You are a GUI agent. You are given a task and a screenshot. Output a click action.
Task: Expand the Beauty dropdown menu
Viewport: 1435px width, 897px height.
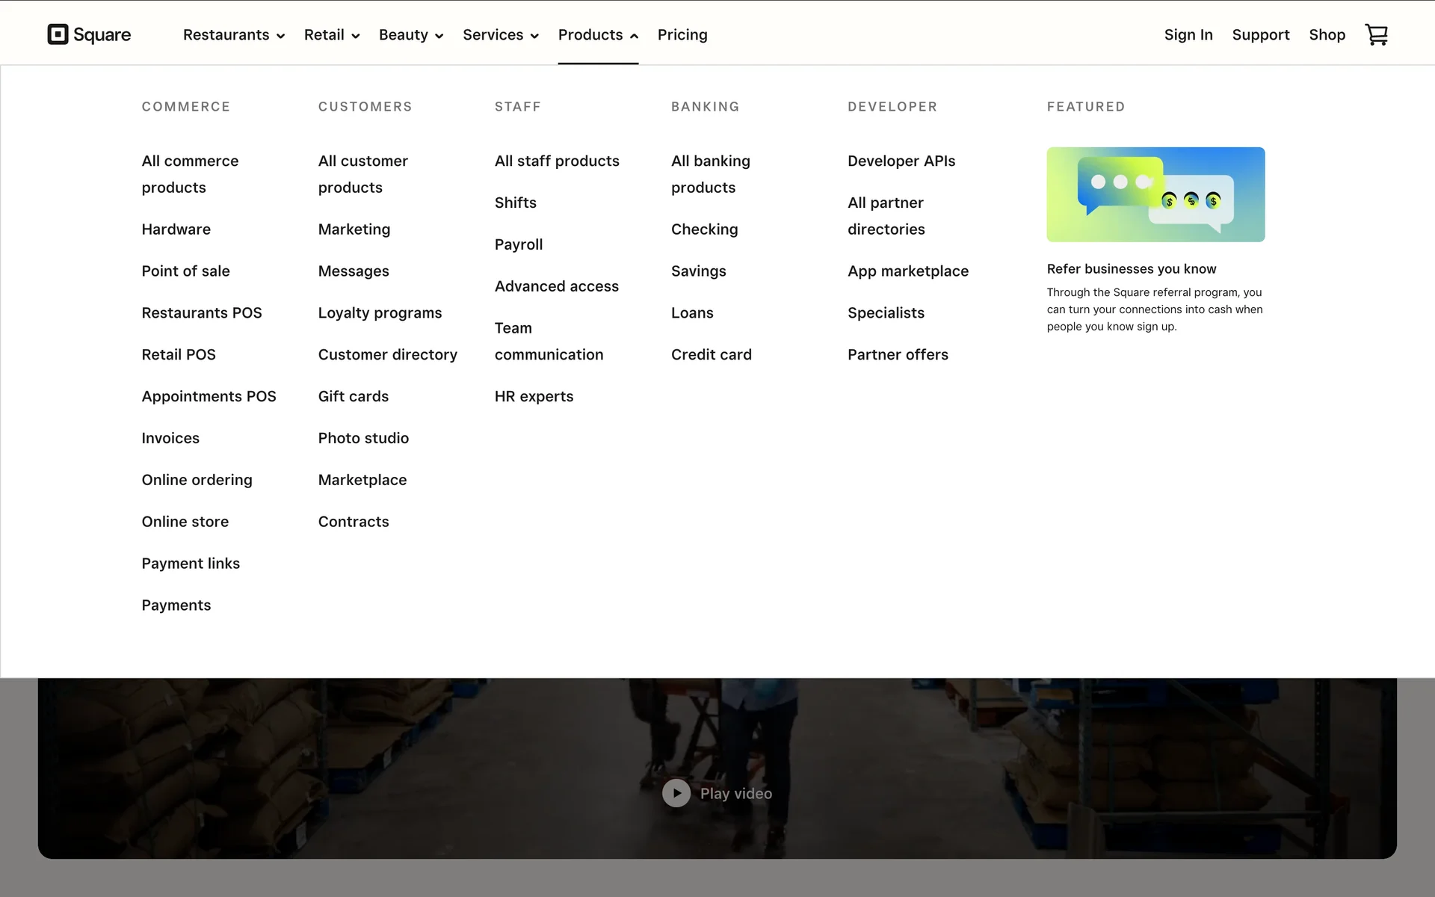point(410,35)
